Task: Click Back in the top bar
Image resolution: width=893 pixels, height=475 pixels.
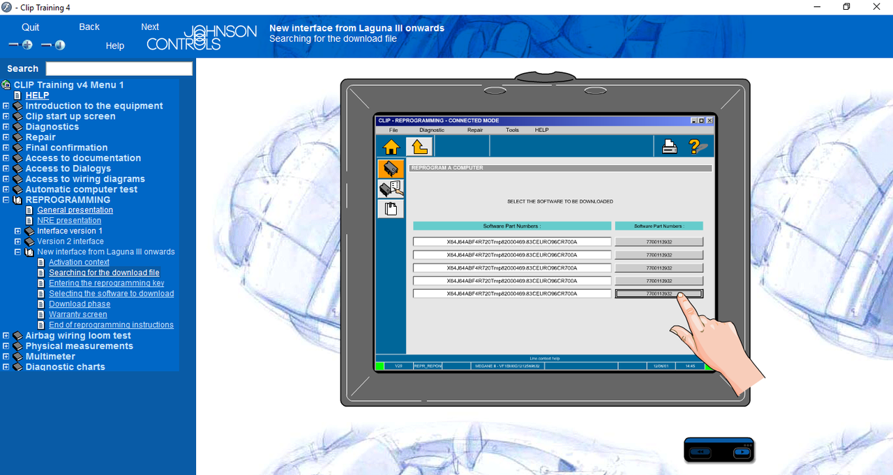Action: (x=89, y=26)
